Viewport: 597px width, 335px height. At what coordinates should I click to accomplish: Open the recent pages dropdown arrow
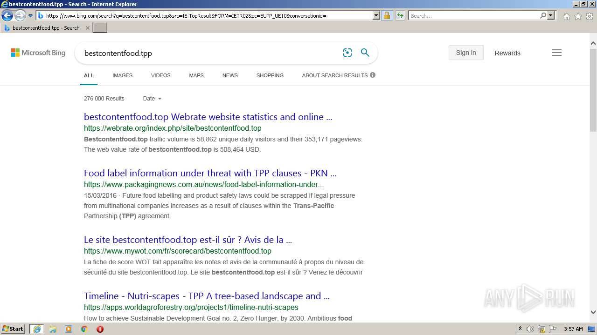click(31, 16)
